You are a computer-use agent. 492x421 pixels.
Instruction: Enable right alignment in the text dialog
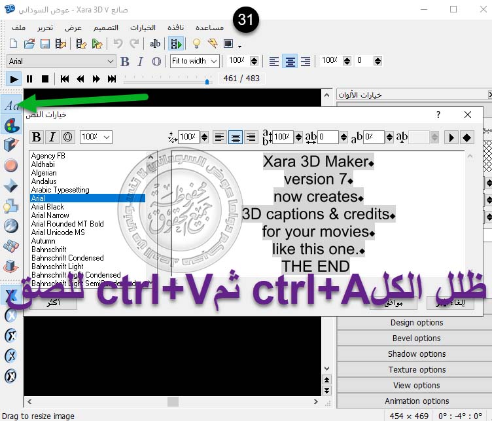251,137
